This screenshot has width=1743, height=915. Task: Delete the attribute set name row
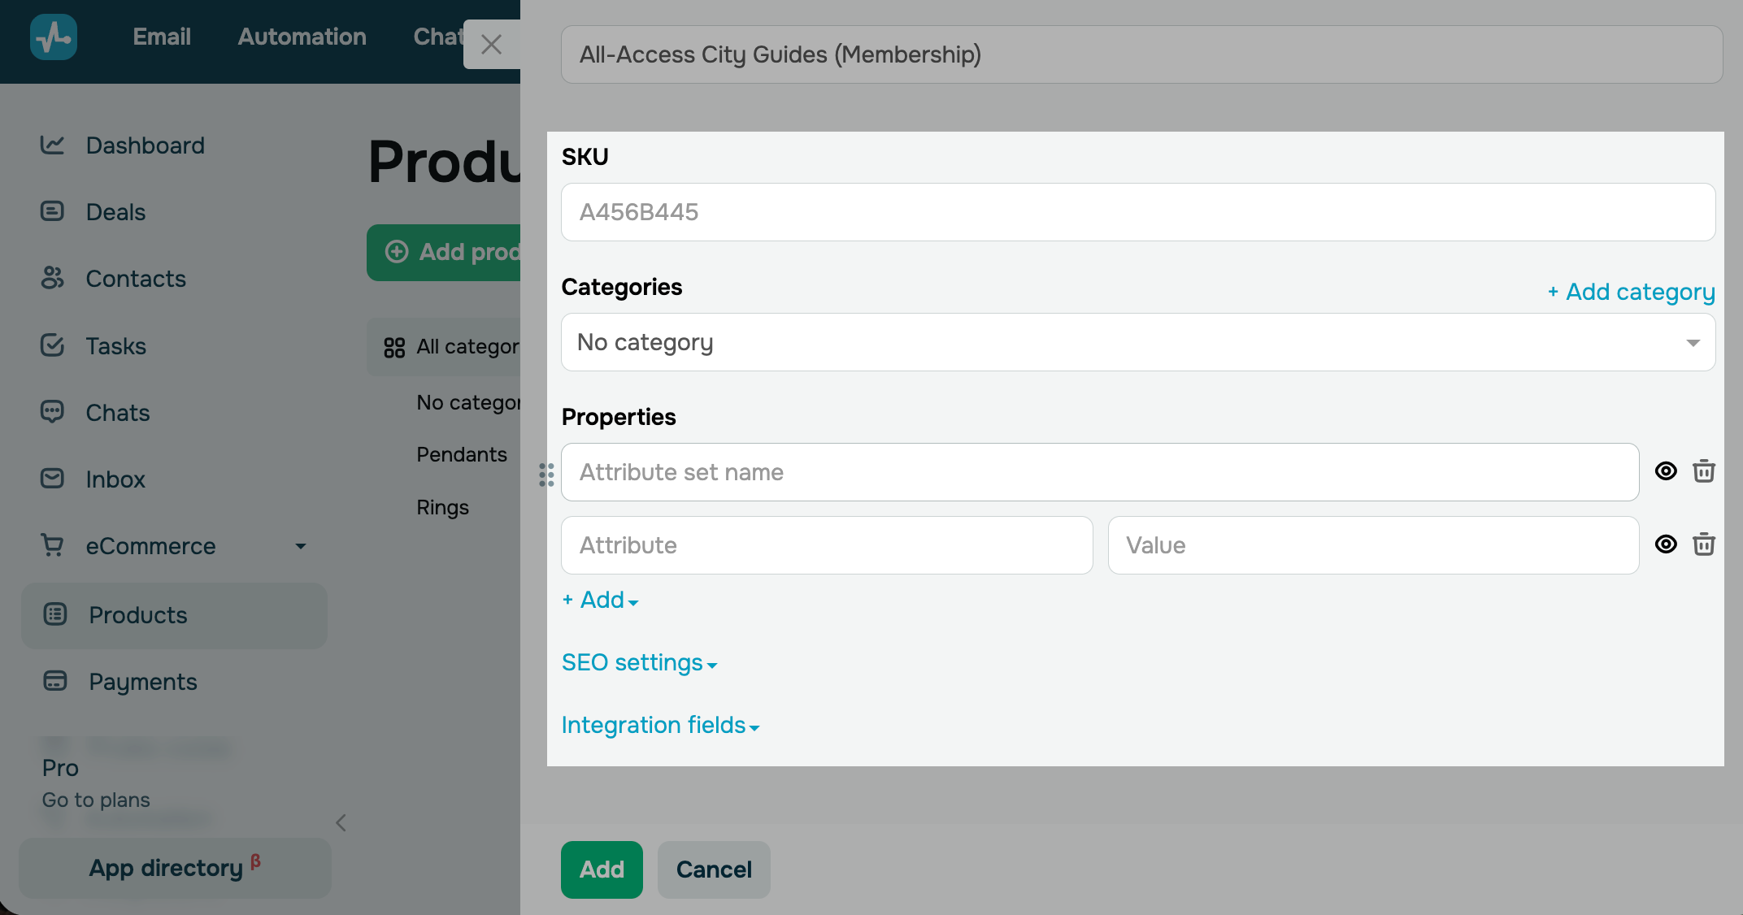1704,471
